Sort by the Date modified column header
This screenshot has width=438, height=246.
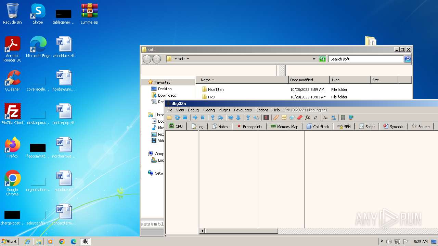(309, 80)
